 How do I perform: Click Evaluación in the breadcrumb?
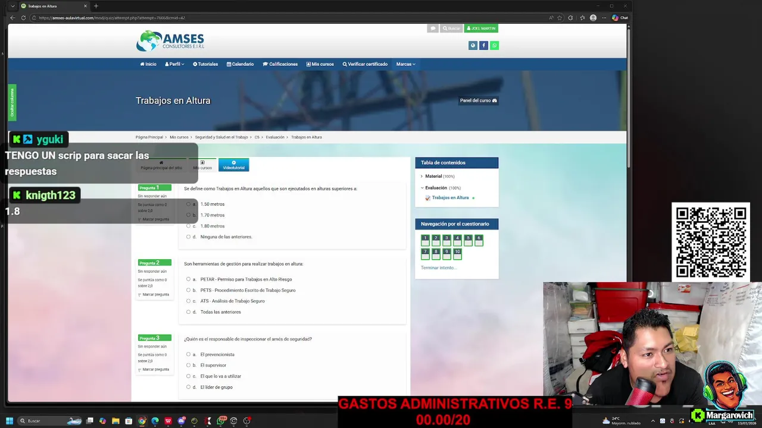point(275,137)
